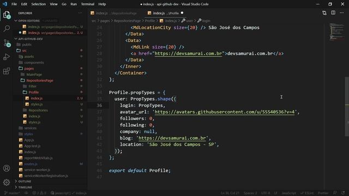Collapse the Profile folder
This screenshot has width=349, height=196.
point(31,92)
